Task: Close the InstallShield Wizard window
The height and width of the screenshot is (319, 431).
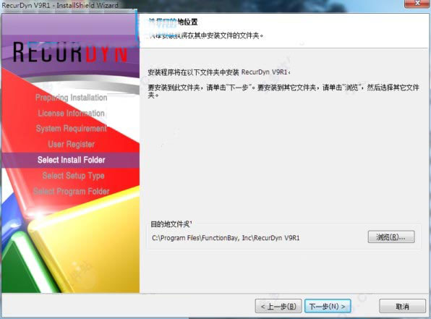Action: pos(417,4)
